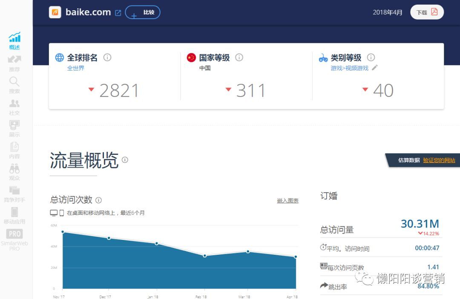Select the 竞争对手 competitors sidebar icon
460x299 pixels.
click(14, 190)
